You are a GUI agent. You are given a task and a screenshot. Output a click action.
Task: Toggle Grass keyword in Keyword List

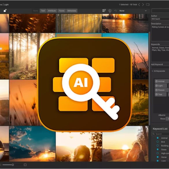[x=157, y=149]
